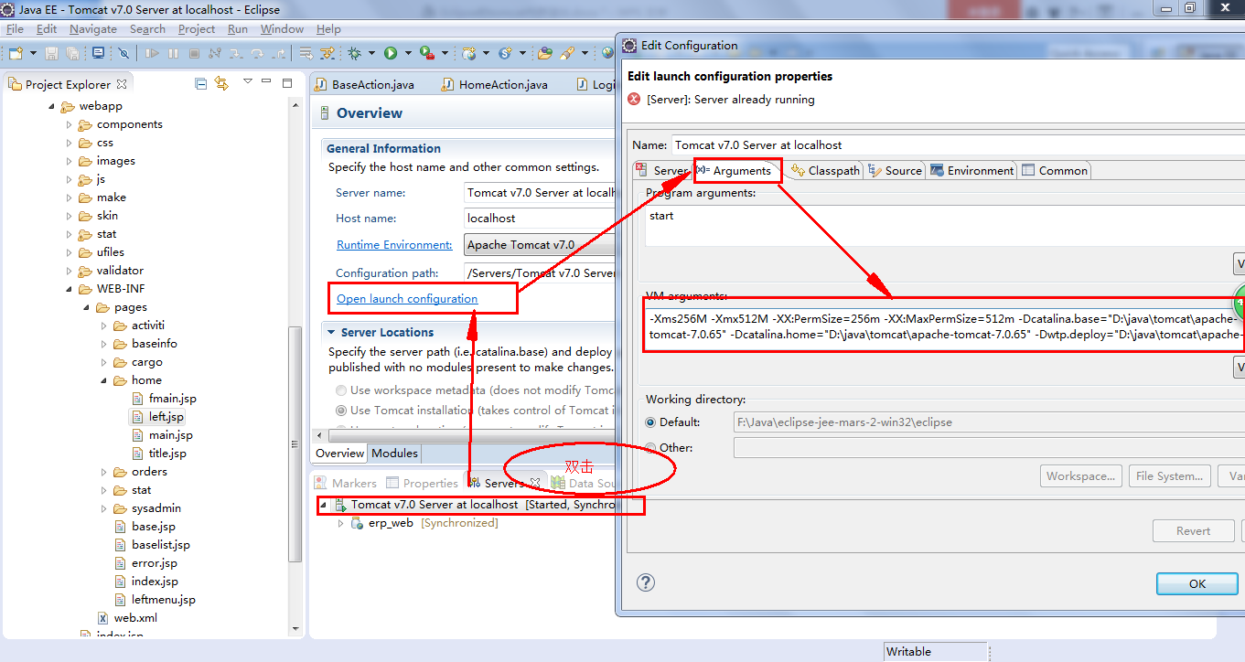Click the red error icon beside Server already running
The image size is (1245, 662).
point(634,99)
